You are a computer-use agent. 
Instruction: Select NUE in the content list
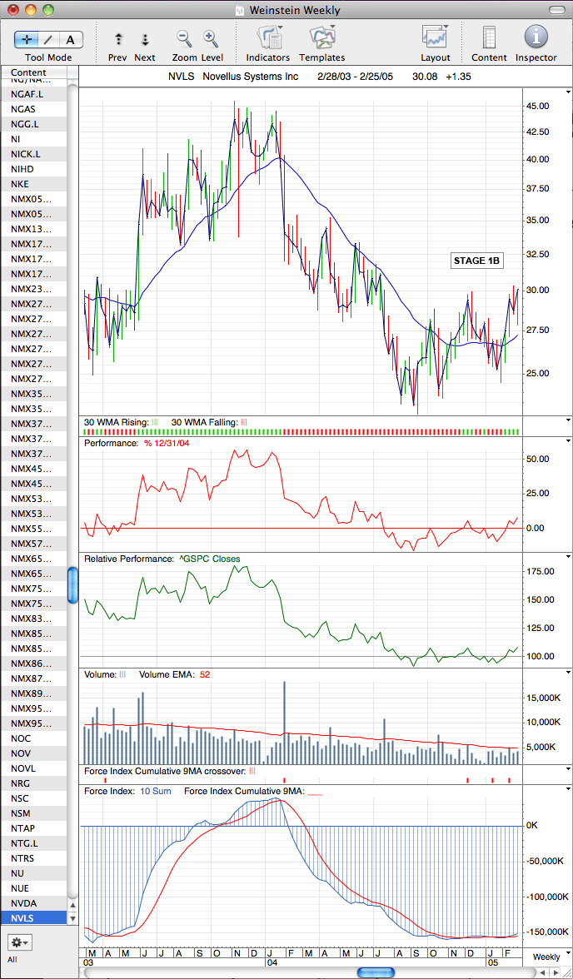pos(33,887)
